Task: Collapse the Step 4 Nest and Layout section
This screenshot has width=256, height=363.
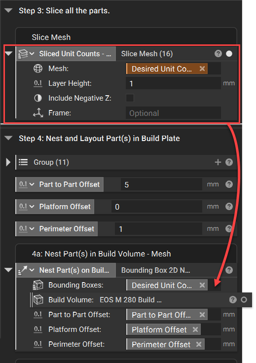Action: point(8,138)
